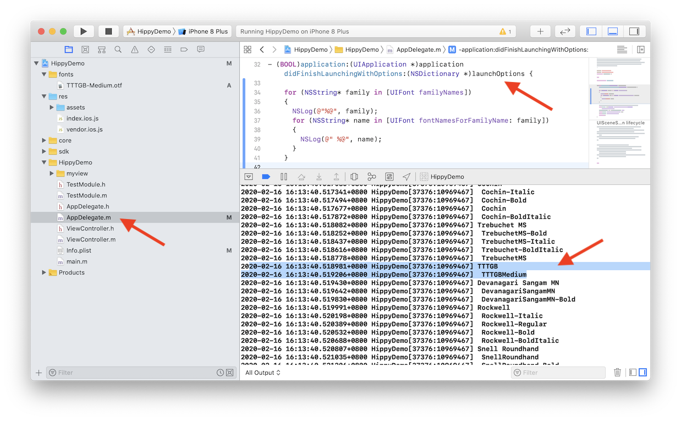681x421 pixels.
Task: Open the Library with the plus button
Action: pos(540,31)
